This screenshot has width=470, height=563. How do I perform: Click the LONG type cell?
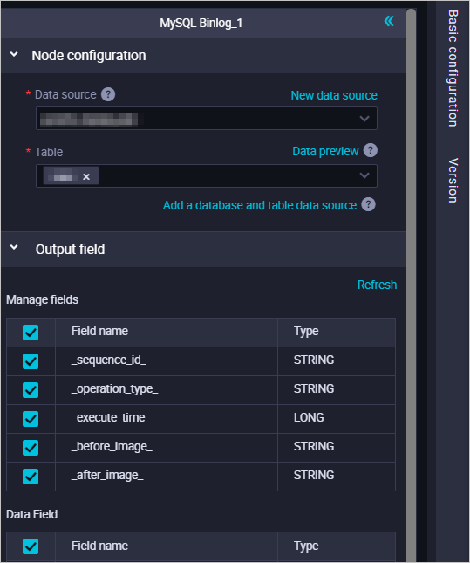pyautogui.click(x=337, y=419)
